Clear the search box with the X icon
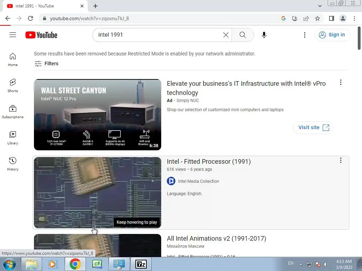 coord(226,35)
